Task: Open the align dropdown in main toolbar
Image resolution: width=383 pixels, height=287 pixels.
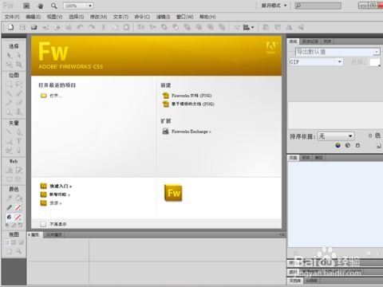Action: [x=249, y=27]
